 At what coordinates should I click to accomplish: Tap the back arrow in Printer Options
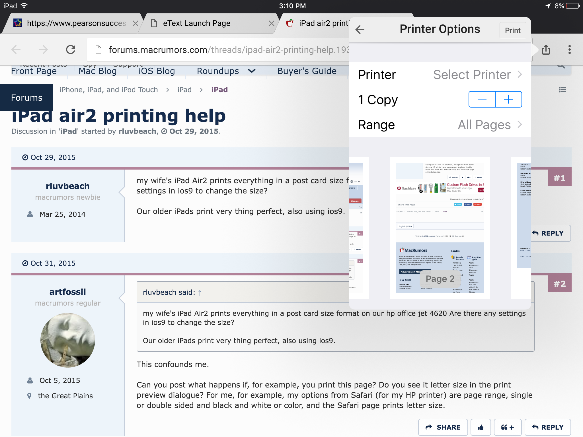pos(360,30)
